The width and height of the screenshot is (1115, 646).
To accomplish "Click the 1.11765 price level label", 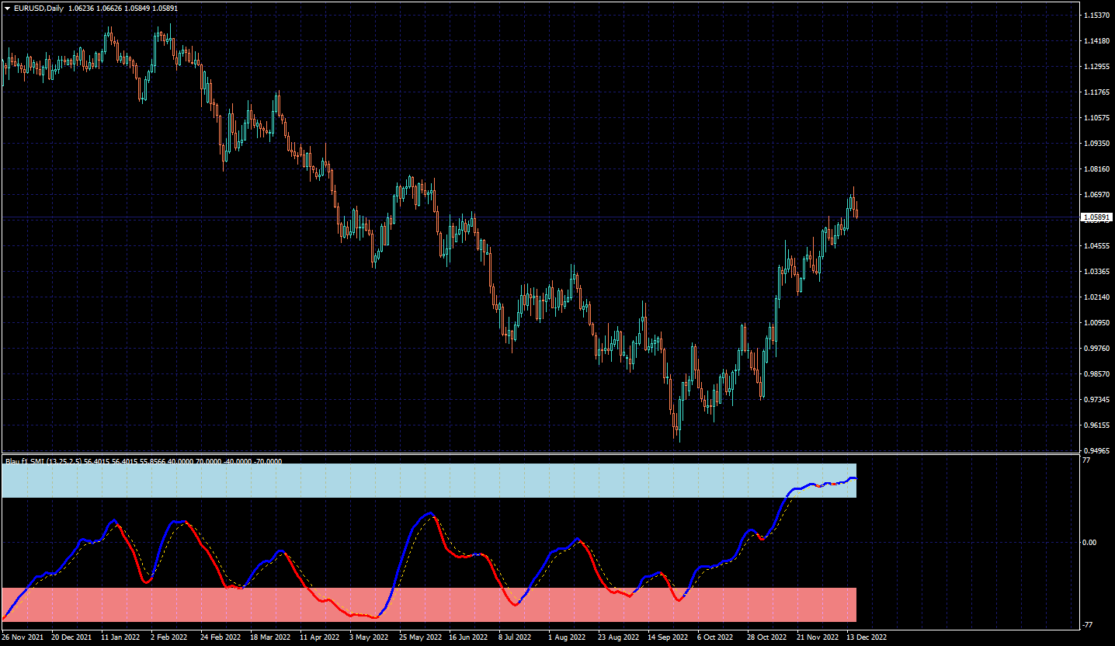I will point(1096,92).
